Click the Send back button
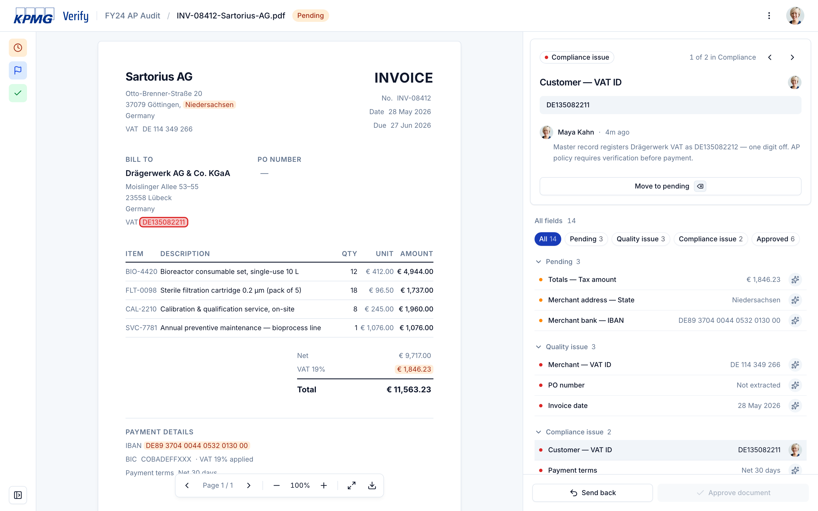Viewport: 818px width, 511px height. [x=592, y=493]
